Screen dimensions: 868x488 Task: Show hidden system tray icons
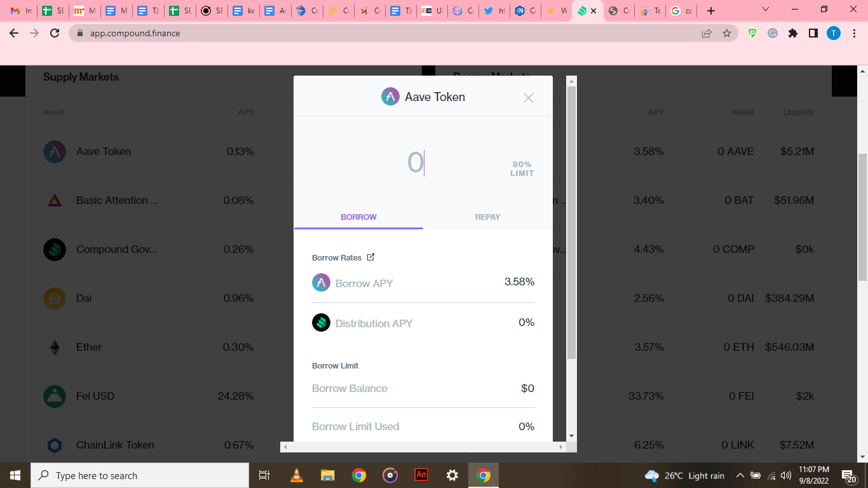[x=740, y=475]
